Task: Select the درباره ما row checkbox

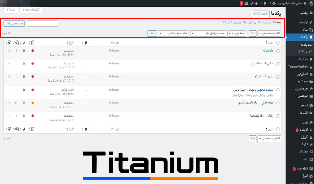Action: [278, 77]
